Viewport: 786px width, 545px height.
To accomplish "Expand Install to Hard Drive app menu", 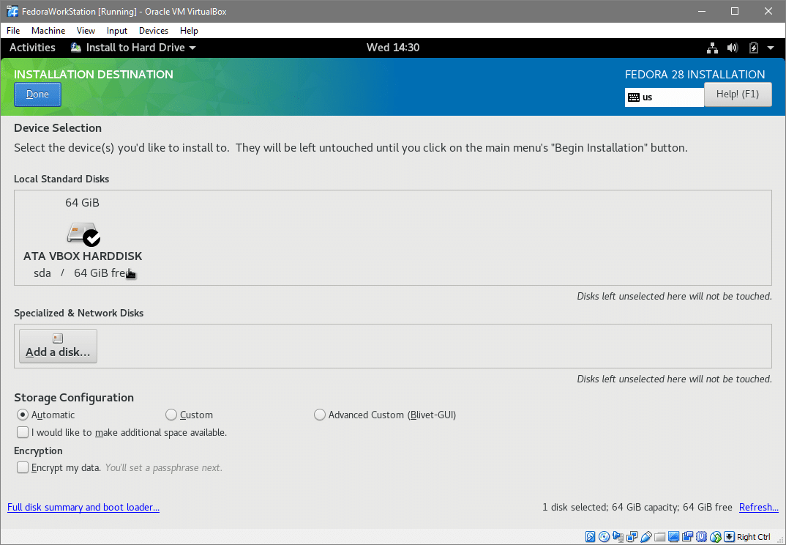I will (133, 48).
